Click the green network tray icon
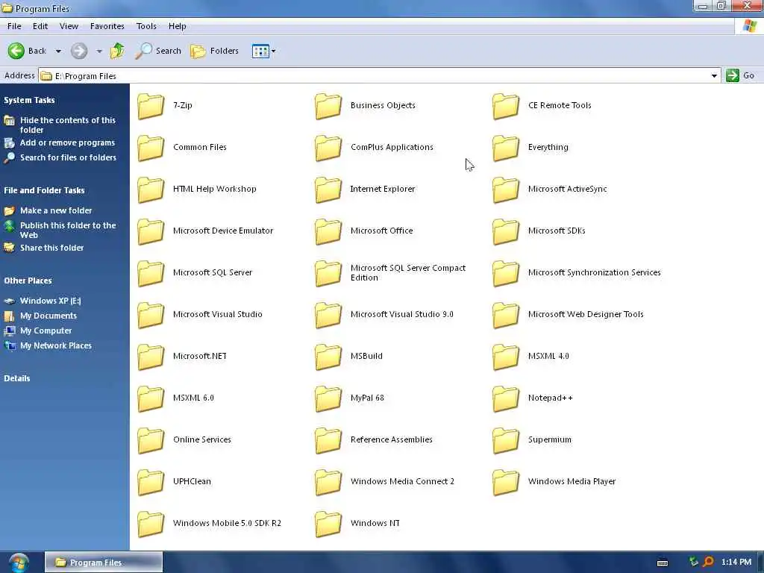This screenshot has width=764, height=573. tap(693, 562)
